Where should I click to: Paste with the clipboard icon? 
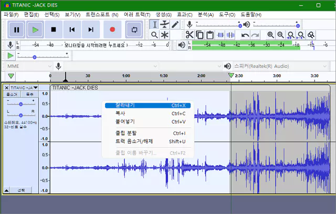tap(210, 35)
